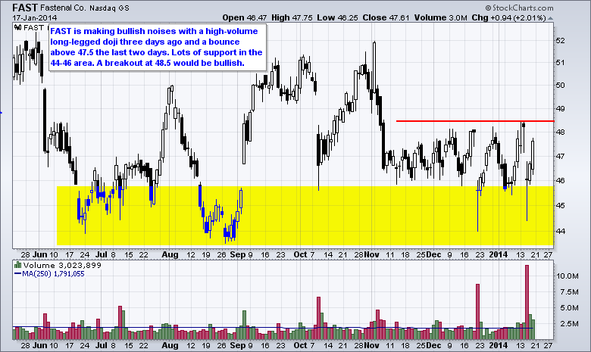Click 2014 label under the price panel

click(499, 254)
